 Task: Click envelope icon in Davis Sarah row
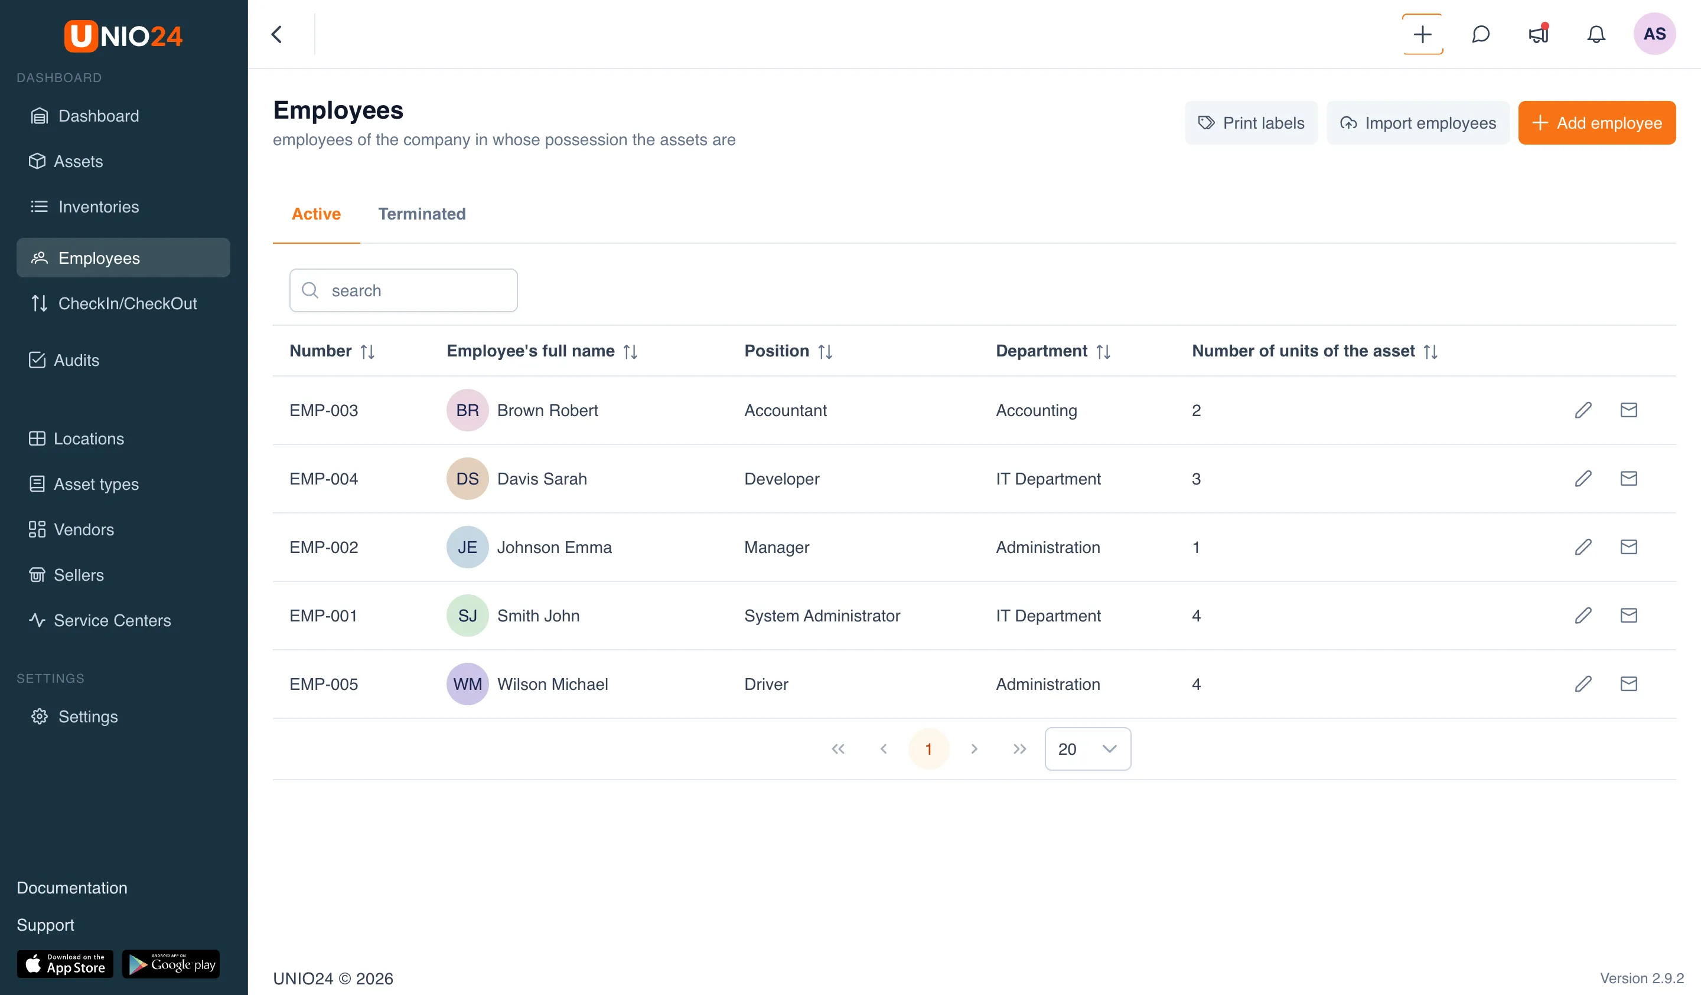1628,478
